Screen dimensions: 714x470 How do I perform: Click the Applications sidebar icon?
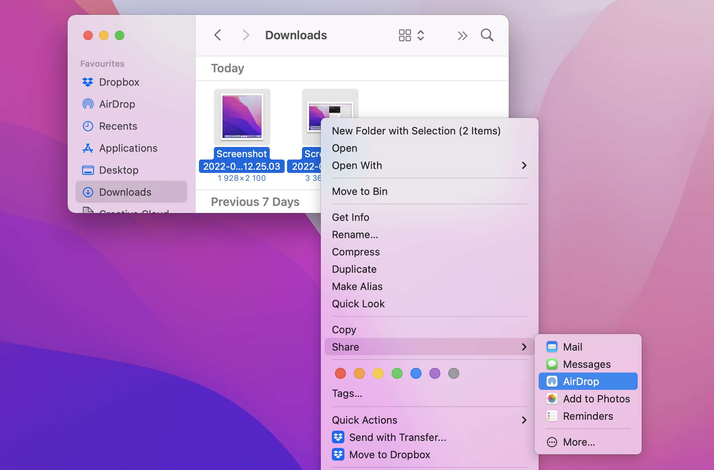[x=88, y=148]
